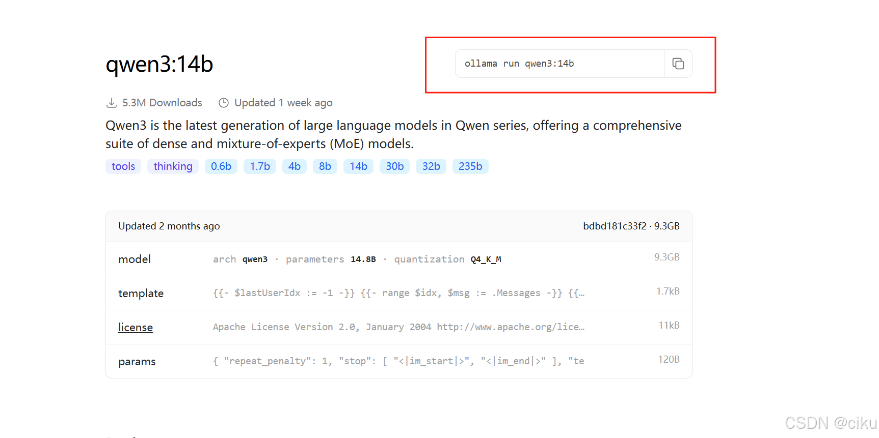Select the ollama run qwen3:14b command field
Screen dimensions: 879x438
coord(560,64)
